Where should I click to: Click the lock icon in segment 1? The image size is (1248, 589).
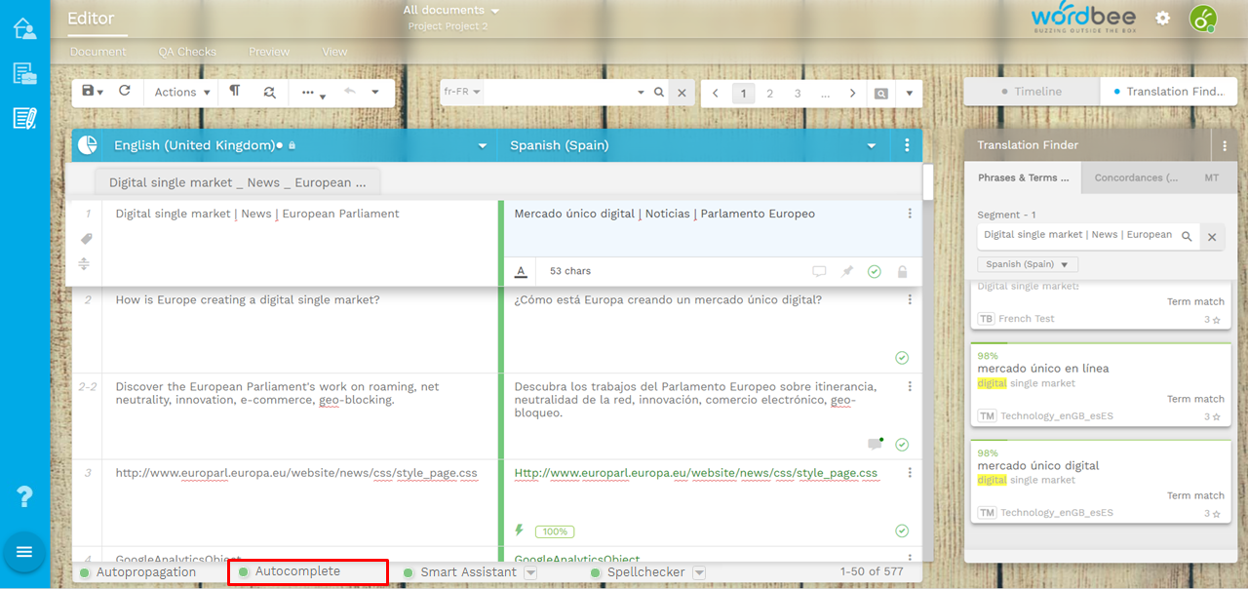point(902,272)
